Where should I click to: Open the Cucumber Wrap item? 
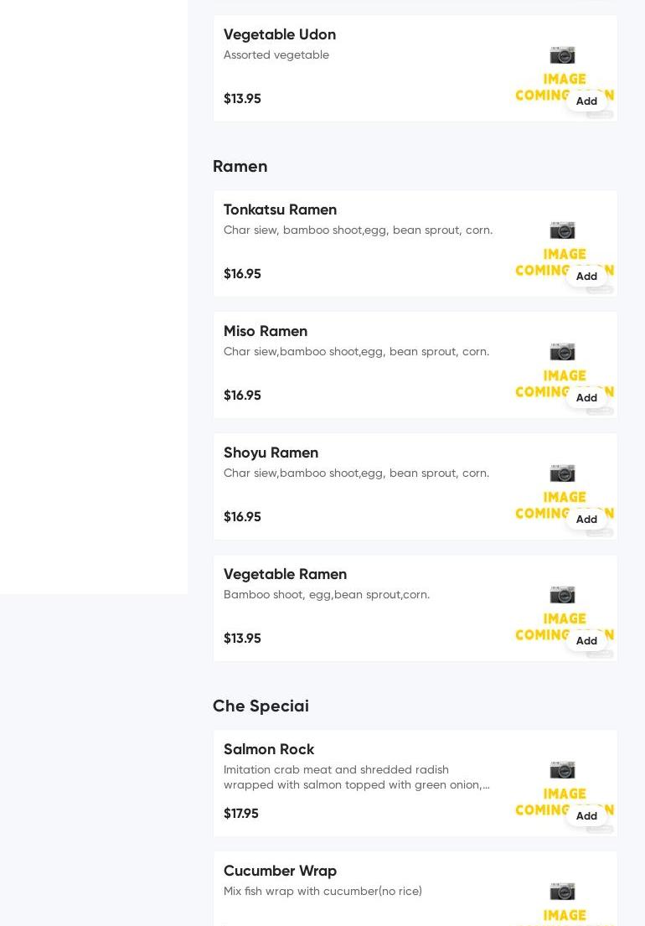click(x=280, y=871)
